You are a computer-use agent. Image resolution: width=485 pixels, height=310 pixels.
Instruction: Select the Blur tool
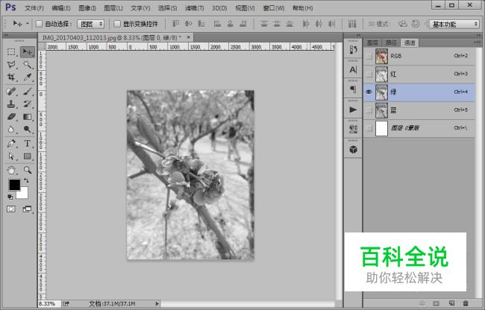coord(11,130)
